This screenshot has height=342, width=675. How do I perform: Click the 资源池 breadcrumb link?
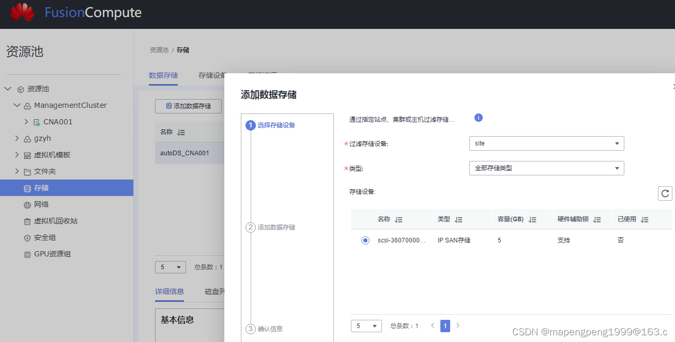(159, 50)
